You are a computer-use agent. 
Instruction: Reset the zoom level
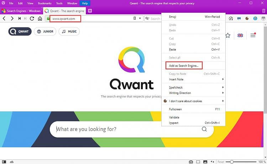click(221, 162)
